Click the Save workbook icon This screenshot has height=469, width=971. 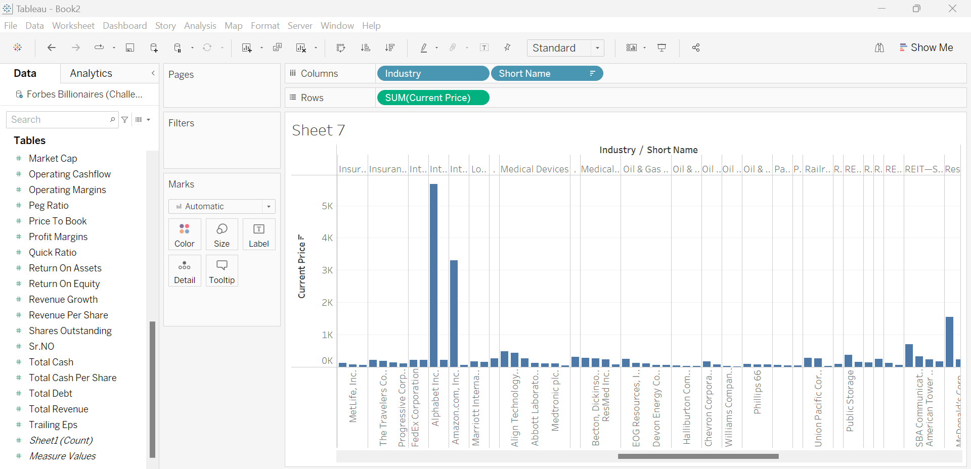130,48
